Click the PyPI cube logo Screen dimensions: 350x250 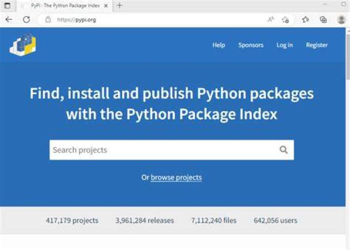pos(23,45)
